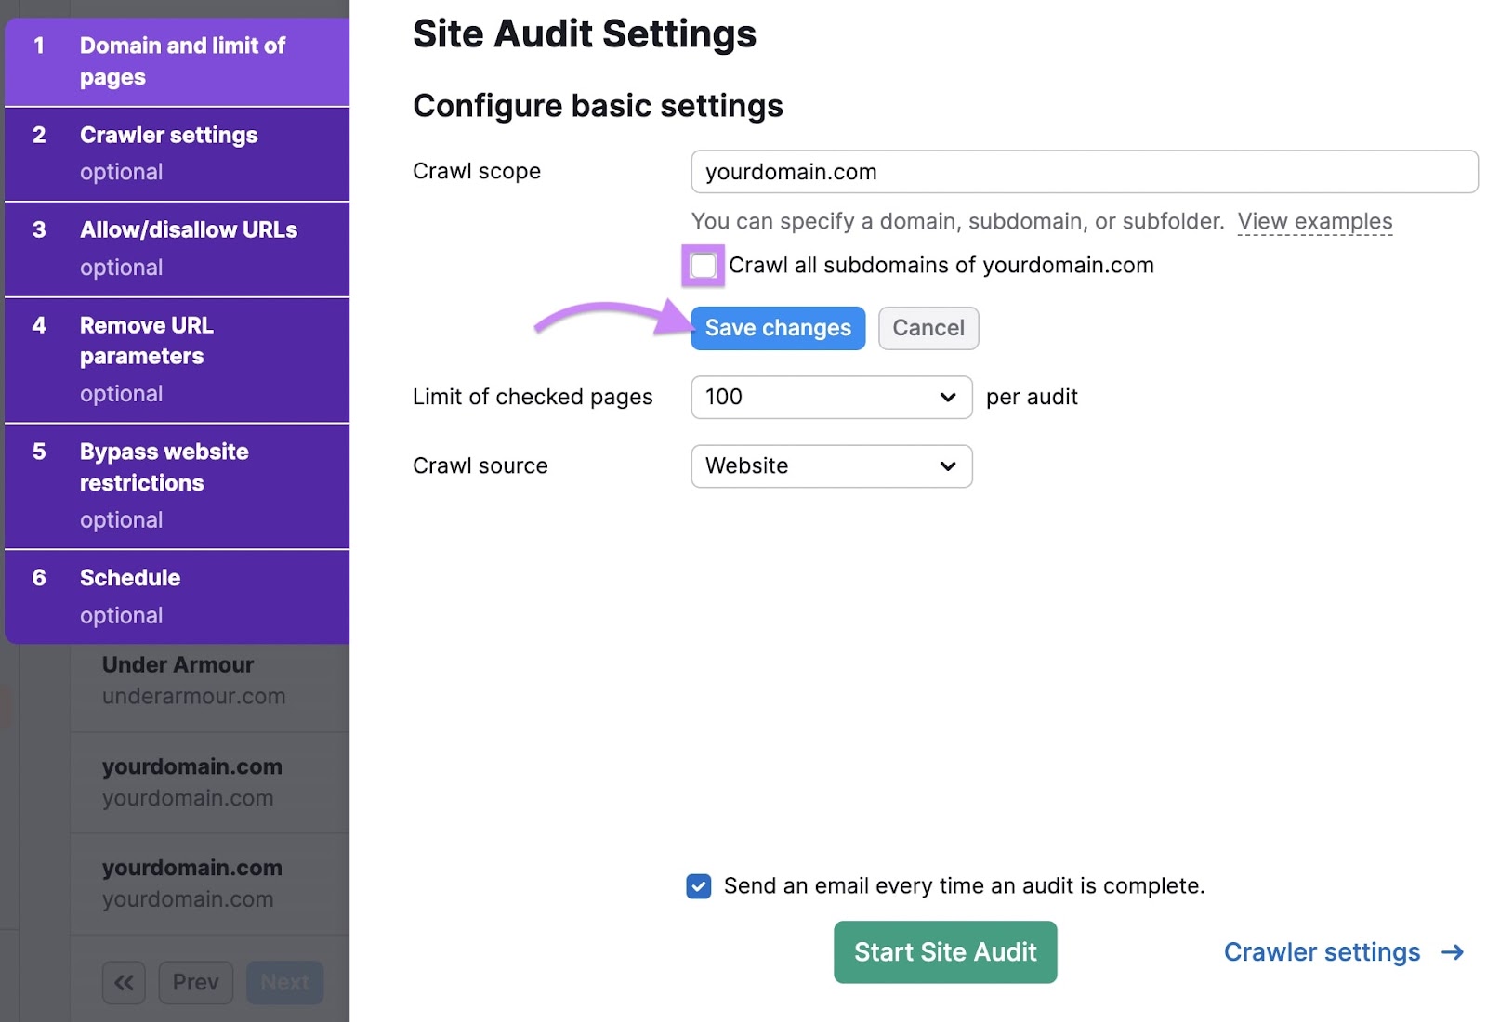This screenshot has height=1022, width=1487.
Task: Open the Limit of checked pages dropdown
Action: tap(830, 398)
